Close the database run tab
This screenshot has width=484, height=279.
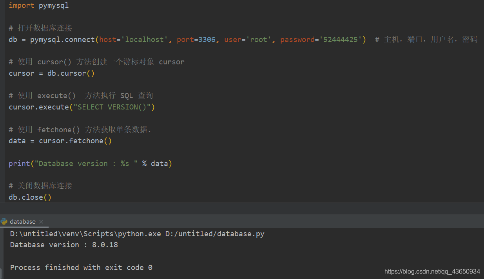point(41,222)
